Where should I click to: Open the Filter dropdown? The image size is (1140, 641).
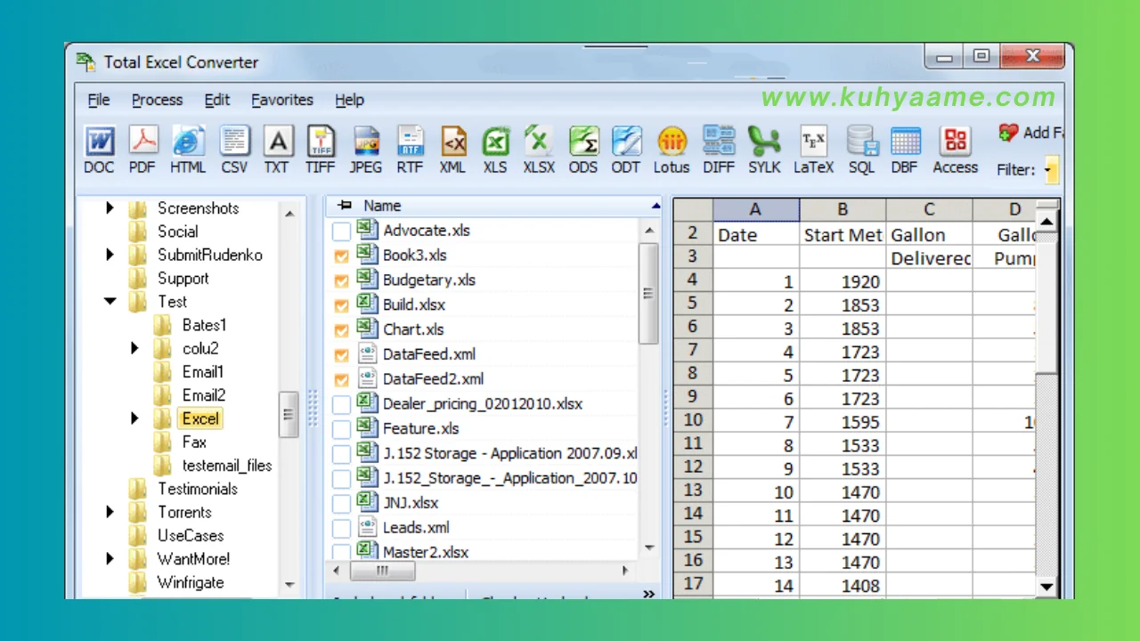(1051, 169)
